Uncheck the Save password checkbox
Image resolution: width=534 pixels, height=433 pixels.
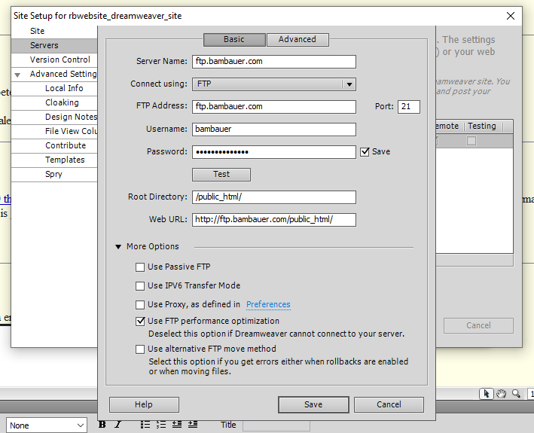(x=365, y=151)
